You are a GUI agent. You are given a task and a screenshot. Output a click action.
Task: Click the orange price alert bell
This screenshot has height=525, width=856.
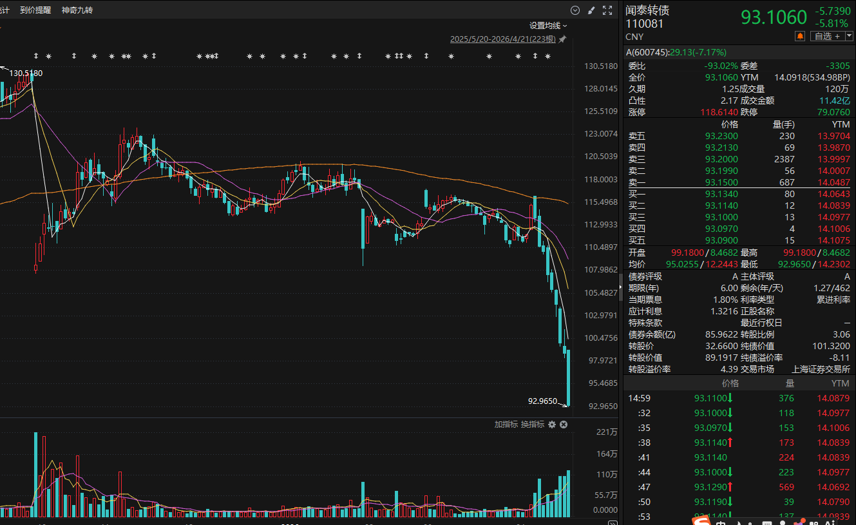point(801,36)
